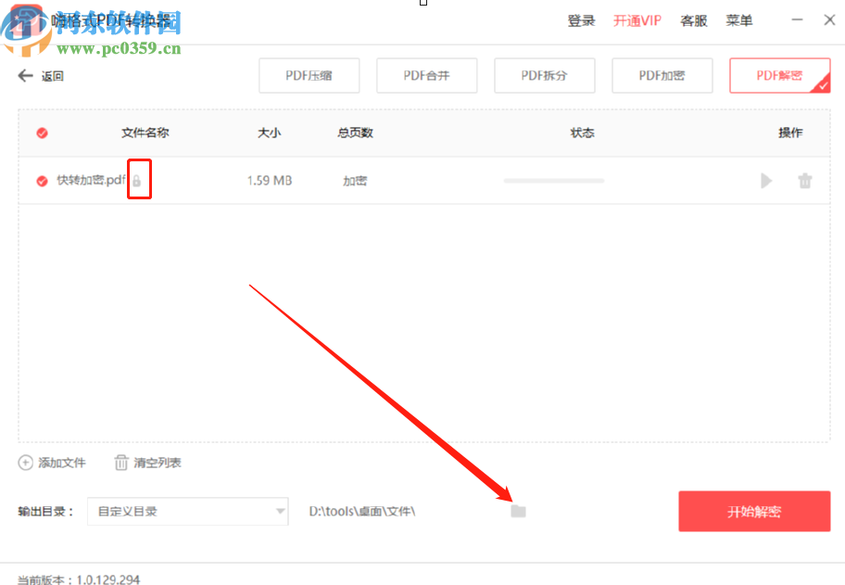Click the 返回 back arrow
The height and width of the screenshot is (585, 845).
coord(25,75)
